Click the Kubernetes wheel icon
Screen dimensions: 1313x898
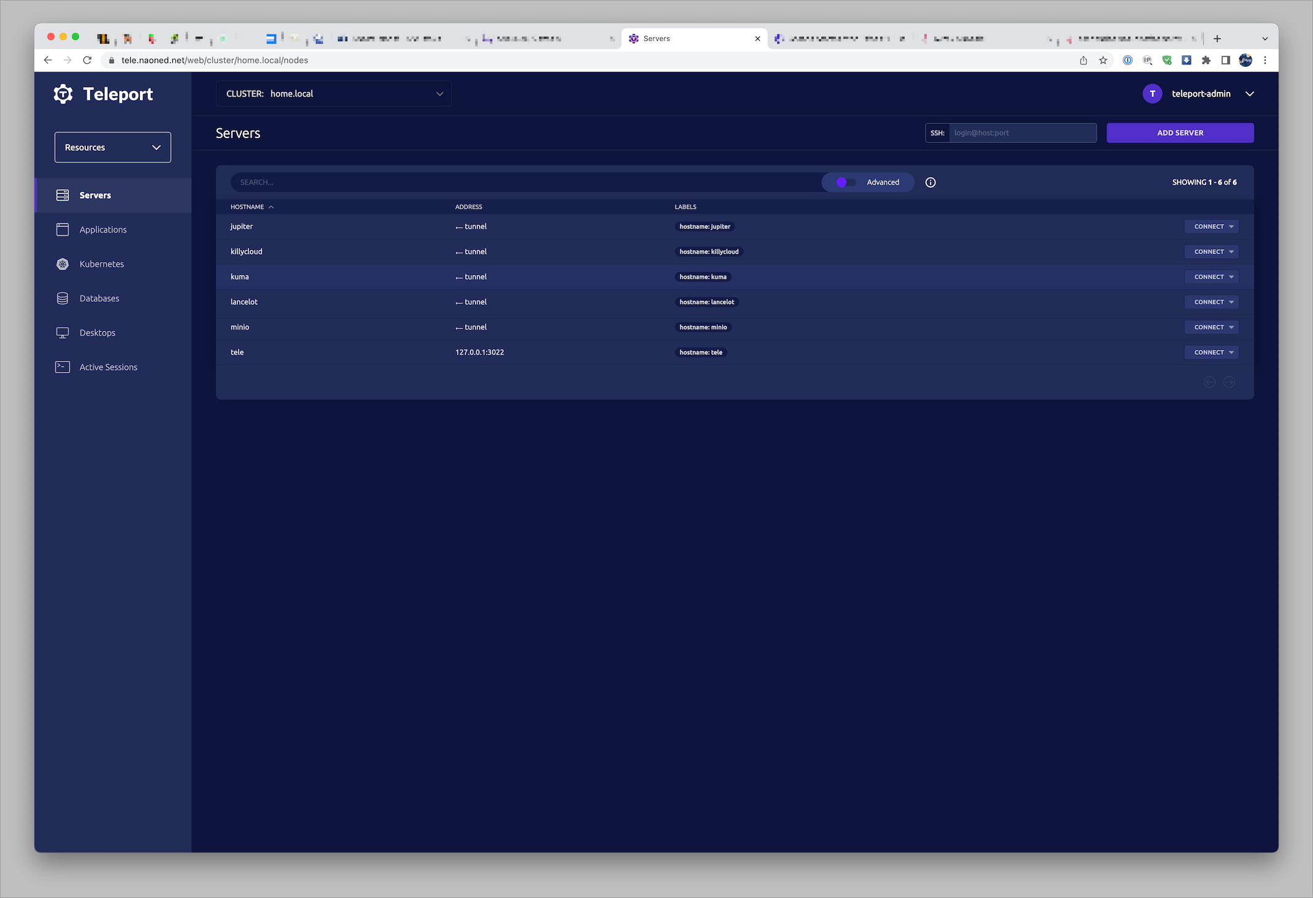coord(63,264)
